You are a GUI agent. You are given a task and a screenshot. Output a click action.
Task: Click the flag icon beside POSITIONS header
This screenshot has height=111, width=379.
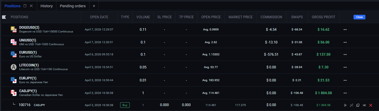click(4, 17)
